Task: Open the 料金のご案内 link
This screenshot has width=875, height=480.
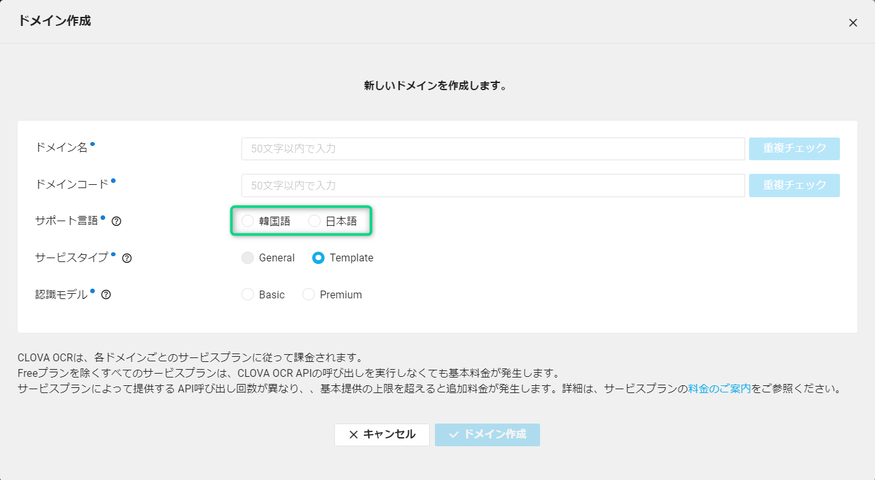Action: 719,389
